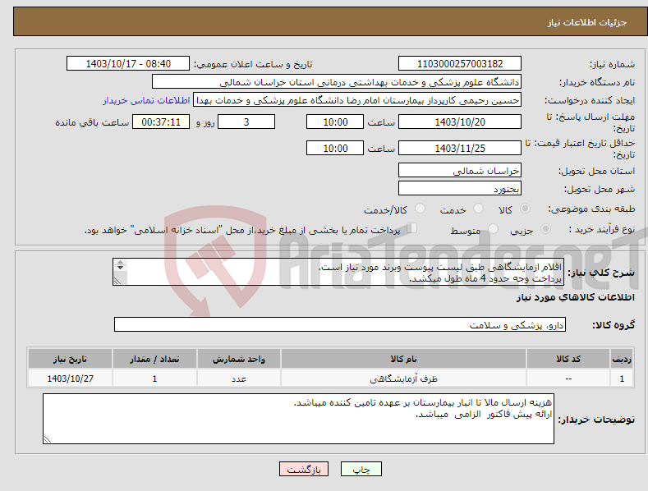Select the متوسط purchase type radio
The image size is (648, 491).
493,228
